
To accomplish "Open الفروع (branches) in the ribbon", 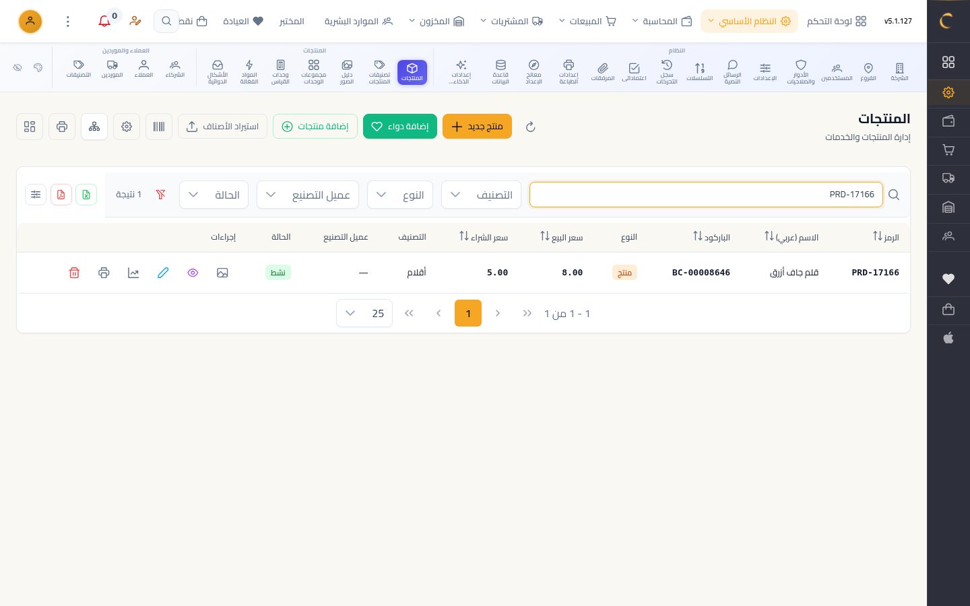I will pos(868,71).
